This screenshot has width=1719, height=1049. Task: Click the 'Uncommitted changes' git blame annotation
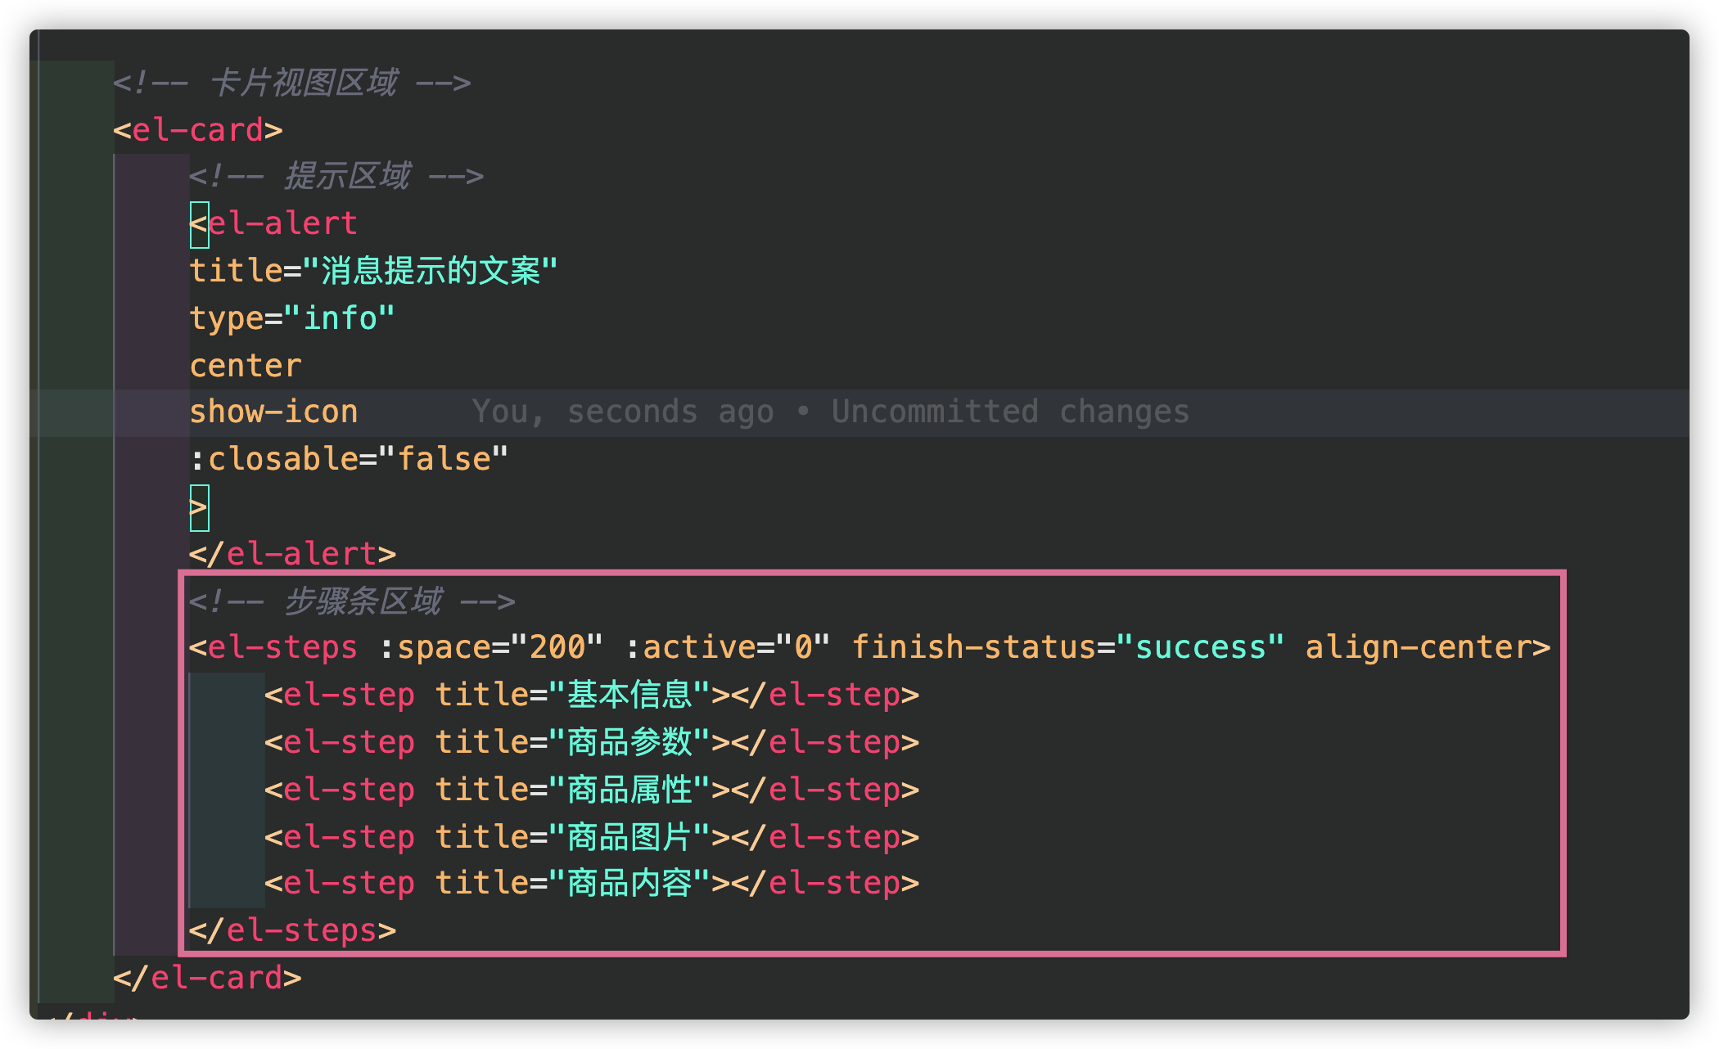1009,412
